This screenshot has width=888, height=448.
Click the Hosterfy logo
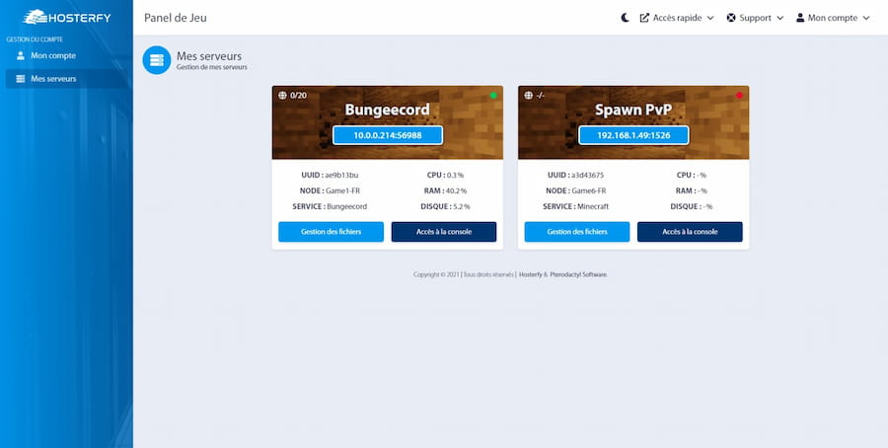point(64,17)
